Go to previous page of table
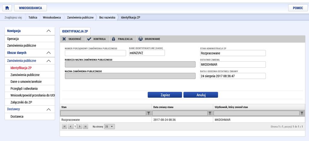The width and height of the screenshot is (309, 141). click(71, 127)
